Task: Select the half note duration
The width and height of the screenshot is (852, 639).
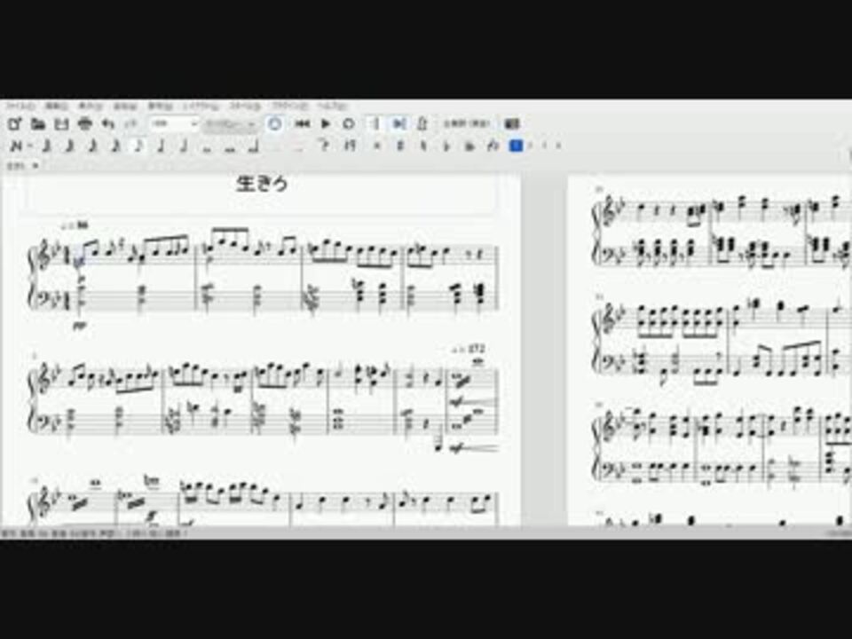Action: tap(184, 146)
